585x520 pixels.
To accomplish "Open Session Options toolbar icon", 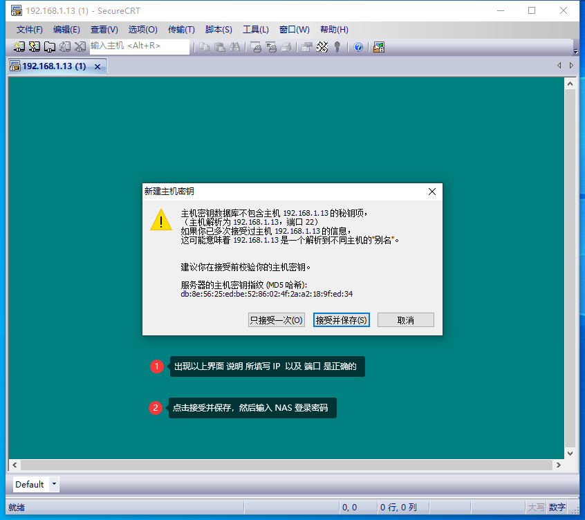I will click(x=307, y=47).
